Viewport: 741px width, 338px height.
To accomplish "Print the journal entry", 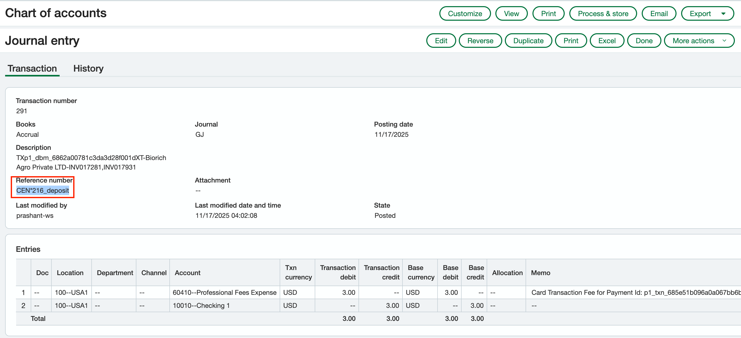I will (x=570, y=41).
